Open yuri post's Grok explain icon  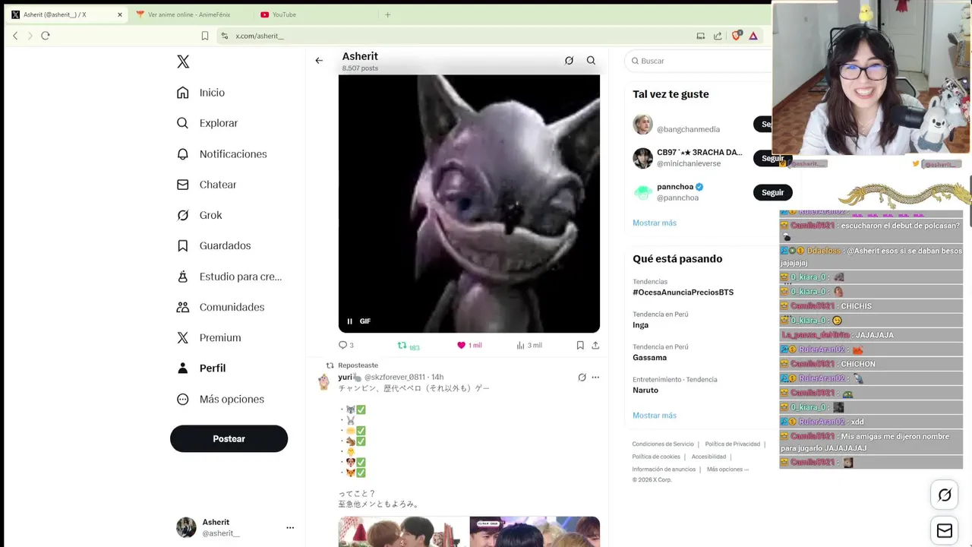pos(582,377)
